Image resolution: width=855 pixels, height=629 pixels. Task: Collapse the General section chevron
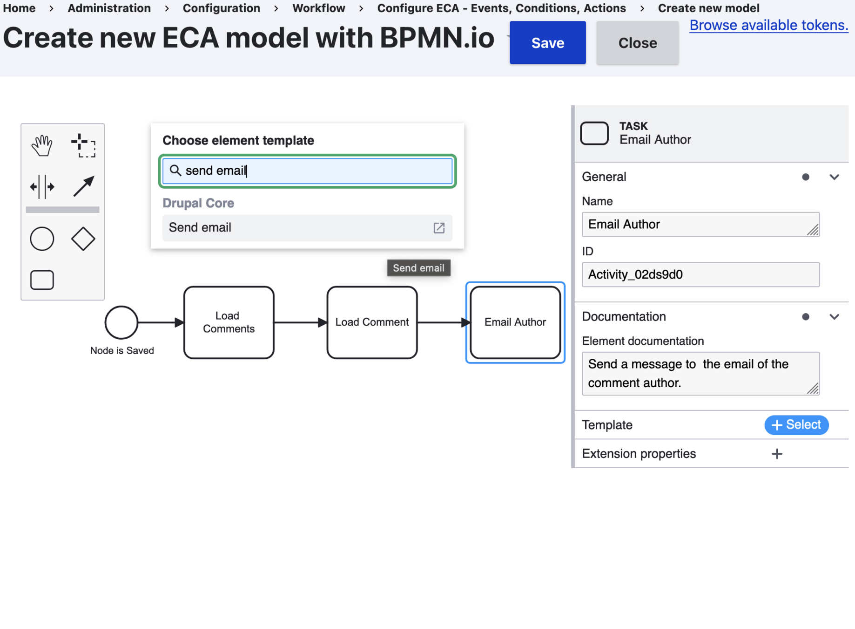834,177
